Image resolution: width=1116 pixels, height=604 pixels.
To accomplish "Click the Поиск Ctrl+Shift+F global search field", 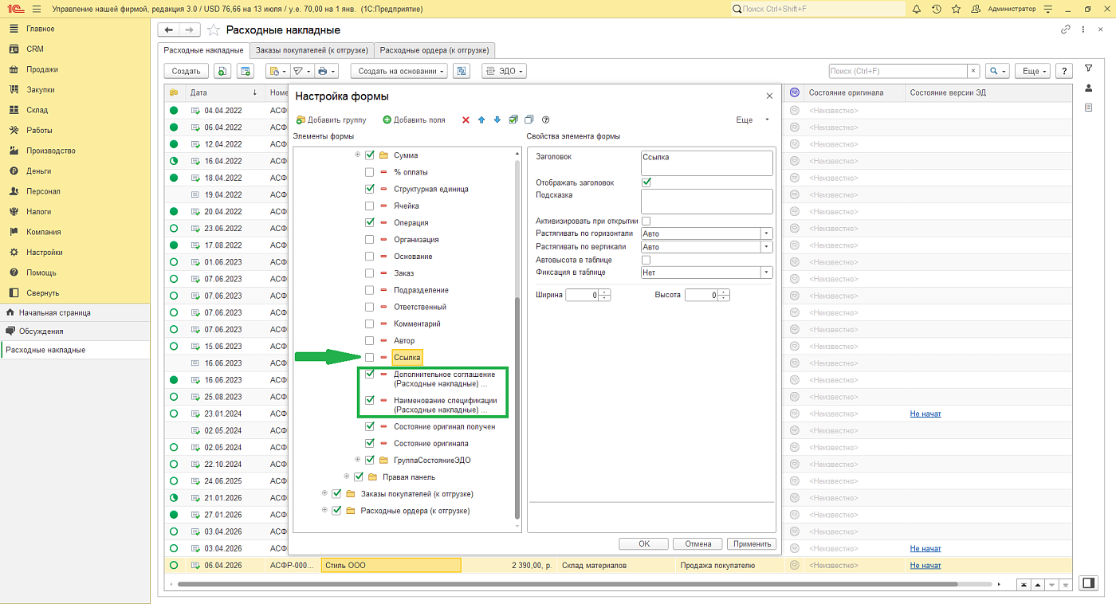I will pos(817,9).
